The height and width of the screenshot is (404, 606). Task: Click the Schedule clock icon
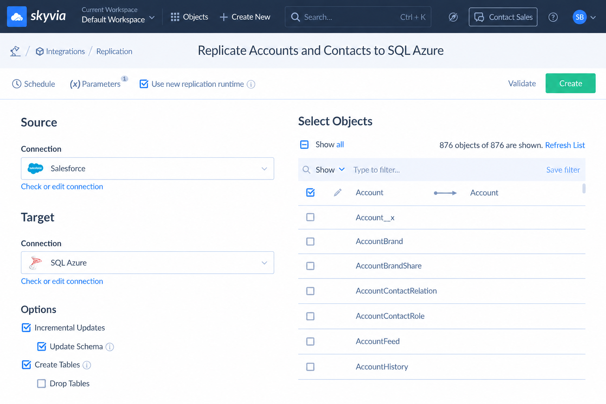(17, 84)
